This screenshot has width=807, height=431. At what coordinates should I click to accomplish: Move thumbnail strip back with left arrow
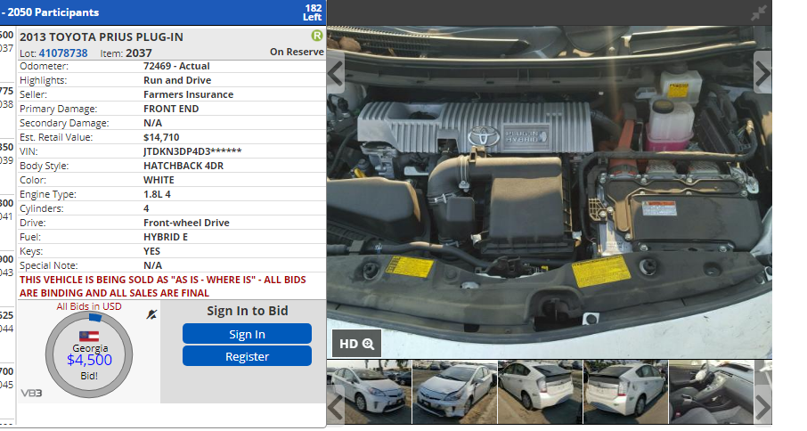tap(335, 405)
